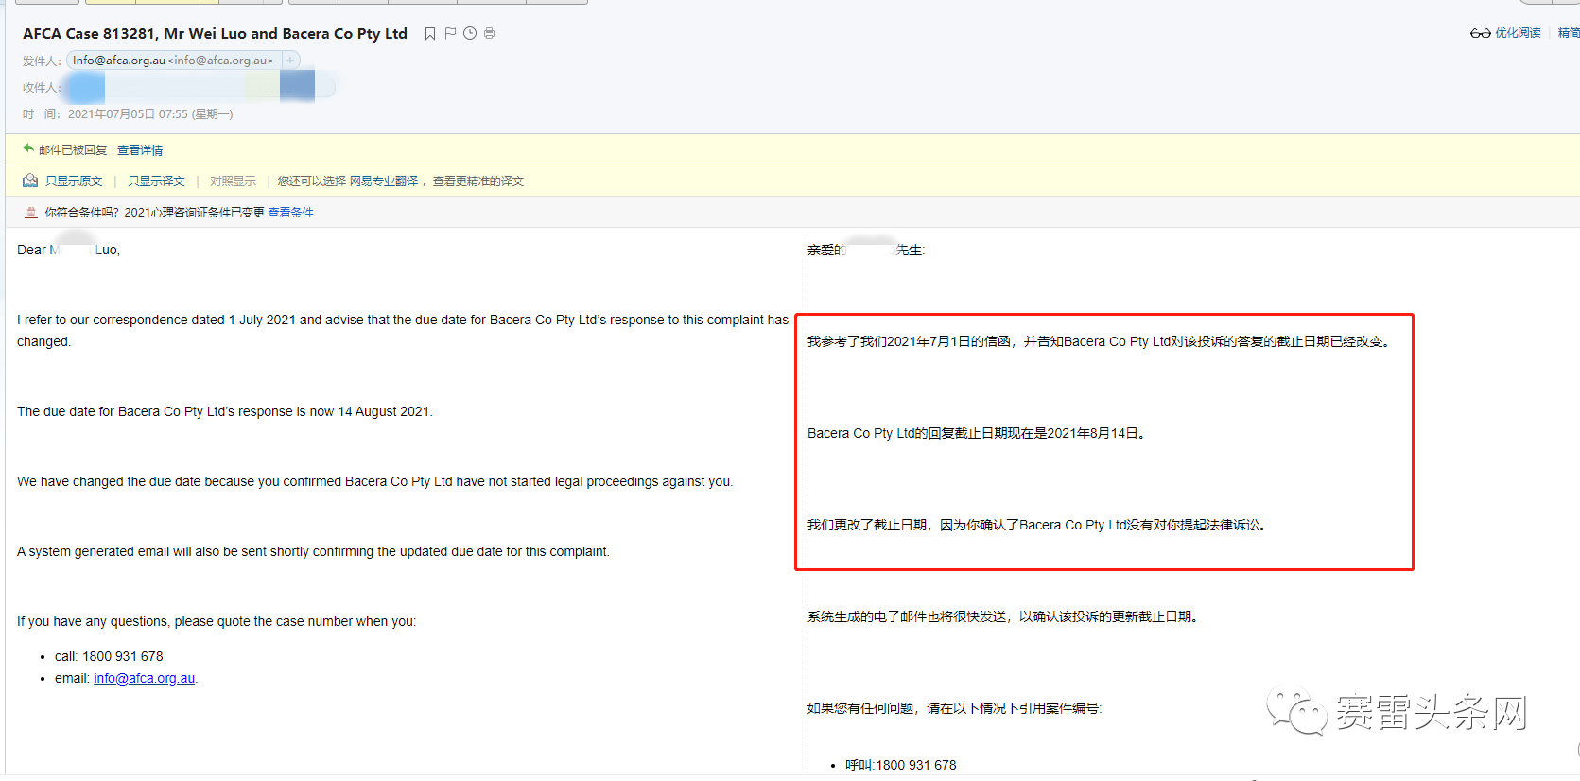
Task: Open the 查看条件 ad link
Action: 290,213
